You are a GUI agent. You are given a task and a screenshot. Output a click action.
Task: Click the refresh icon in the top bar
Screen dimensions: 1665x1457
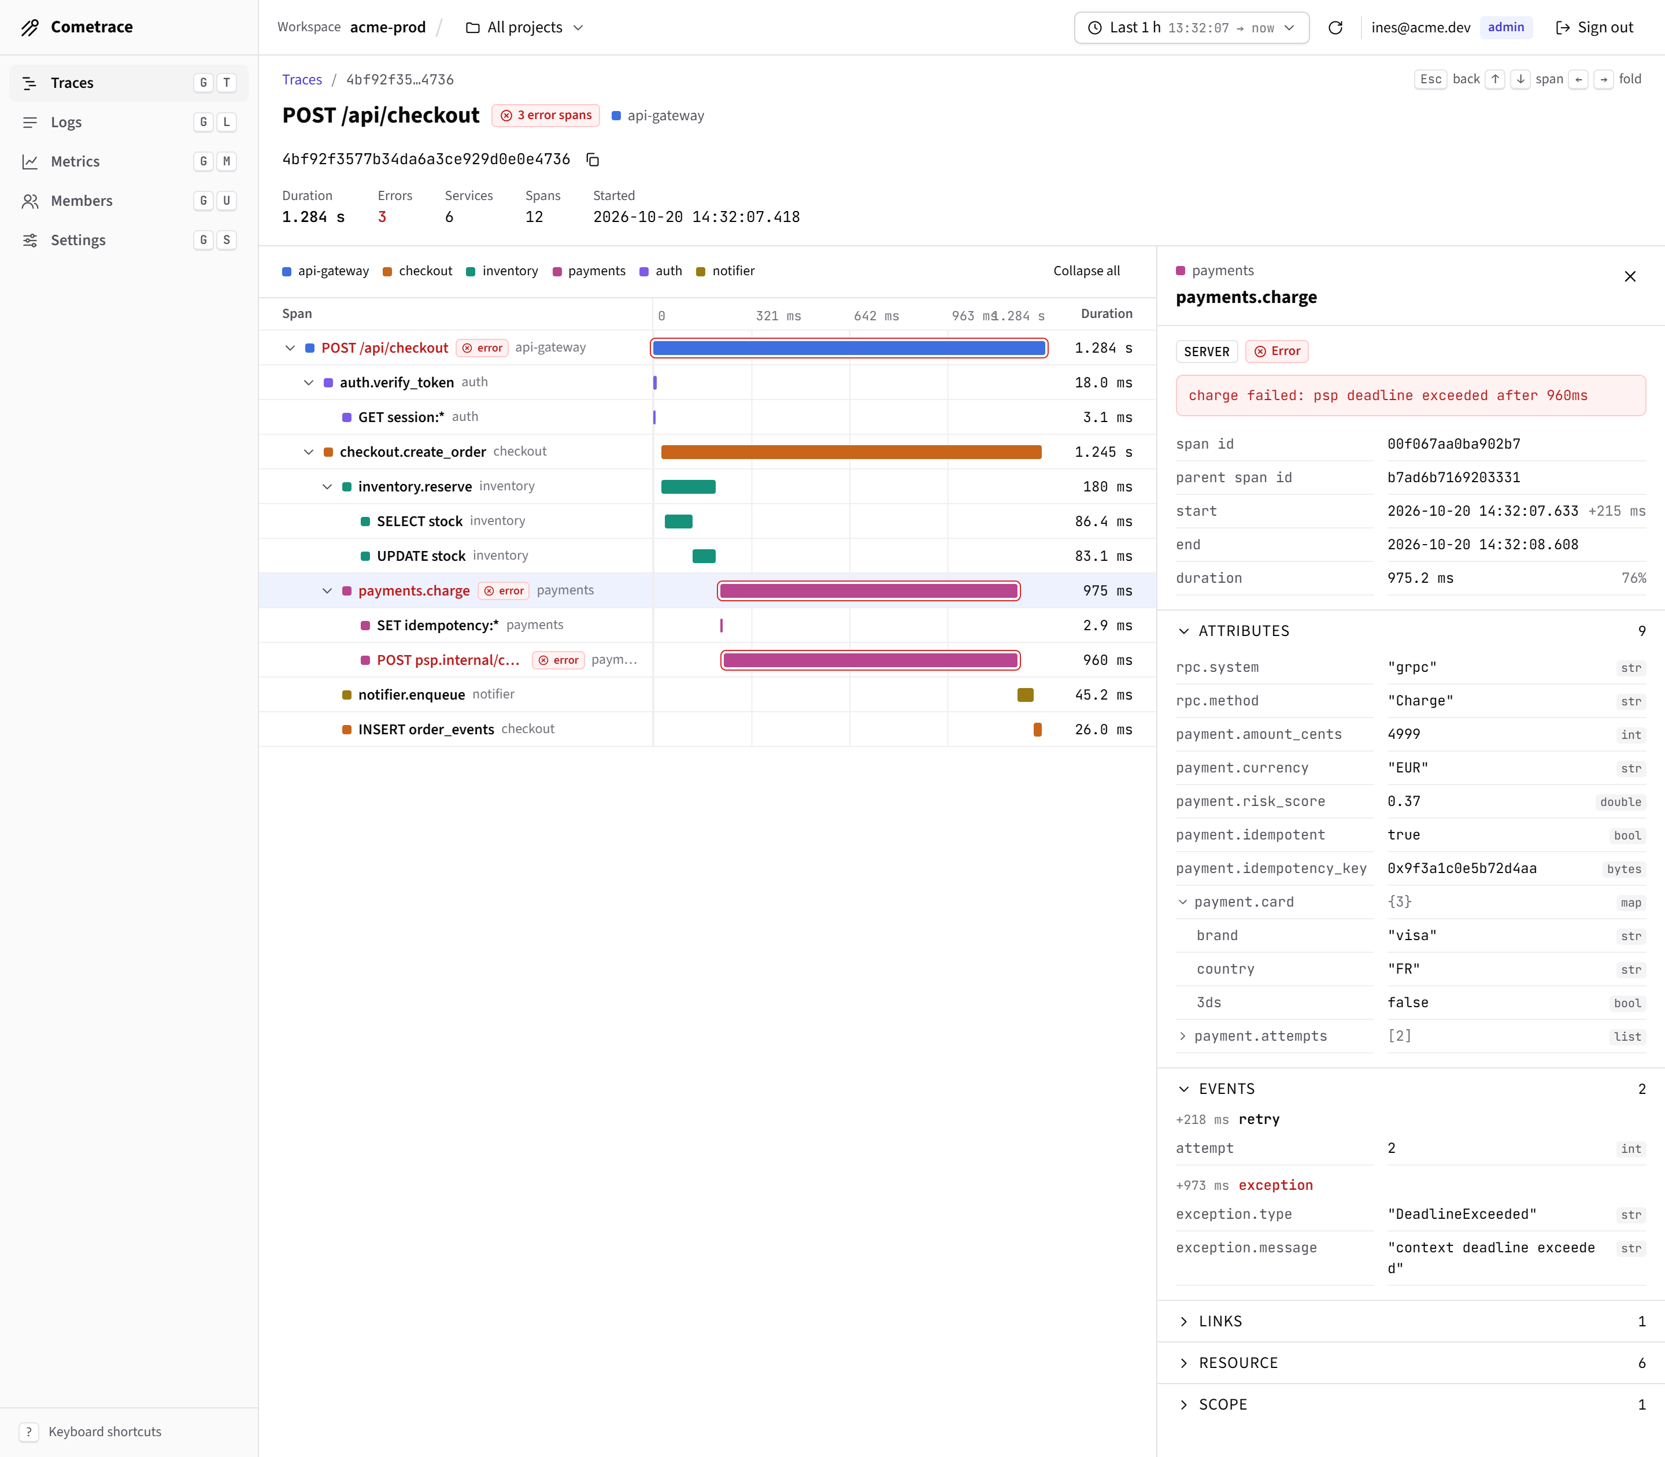(x=1335, y=28)
